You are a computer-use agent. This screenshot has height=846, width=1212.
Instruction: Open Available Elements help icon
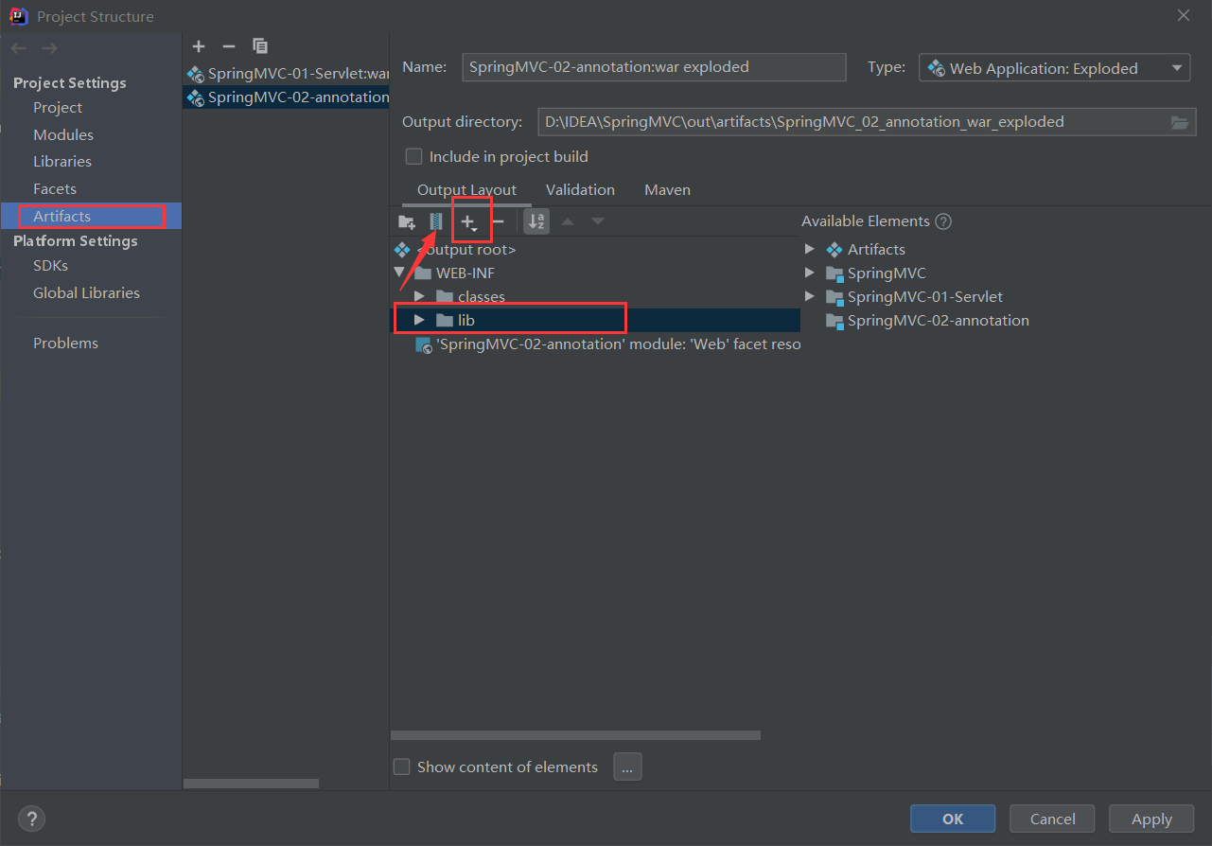click(943, 221)
